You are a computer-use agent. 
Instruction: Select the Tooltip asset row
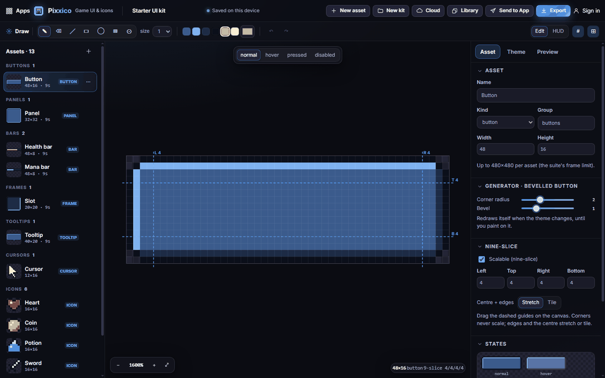50,237
